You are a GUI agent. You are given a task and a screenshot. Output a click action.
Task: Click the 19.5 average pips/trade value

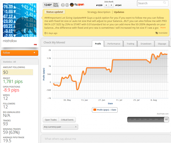pyautogui.click(x=7, y=141)
